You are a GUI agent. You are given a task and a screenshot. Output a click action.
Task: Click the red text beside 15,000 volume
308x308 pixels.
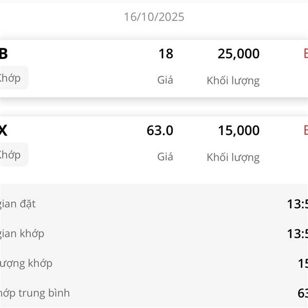pos(305,130)
